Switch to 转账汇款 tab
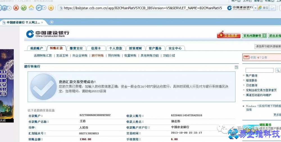The width and height of the screenshot is (281, 142). click(56, 48)
